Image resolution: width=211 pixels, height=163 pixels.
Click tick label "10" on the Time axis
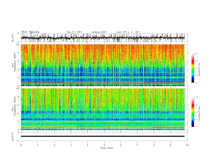click(187, 145)
